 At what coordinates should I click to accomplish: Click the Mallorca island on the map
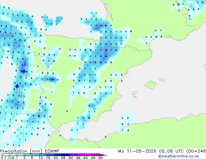click(150, 85)
